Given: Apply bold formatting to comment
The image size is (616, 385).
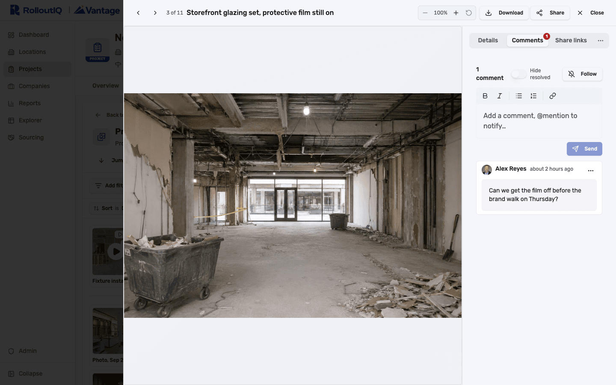Looking at the screenshot, I should click(485, 96).
